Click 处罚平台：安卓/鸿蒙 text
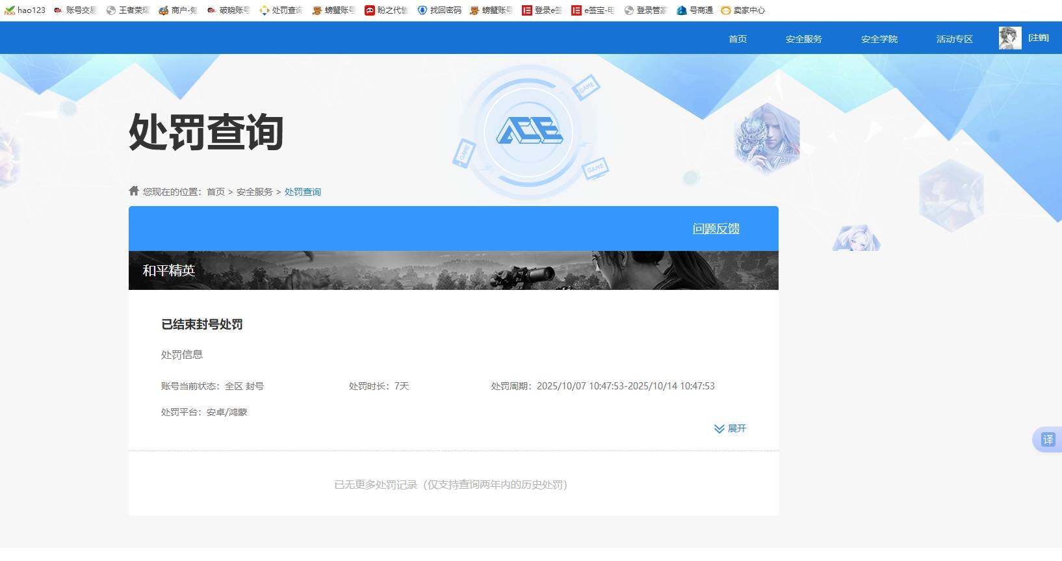 tap(204, 412)
